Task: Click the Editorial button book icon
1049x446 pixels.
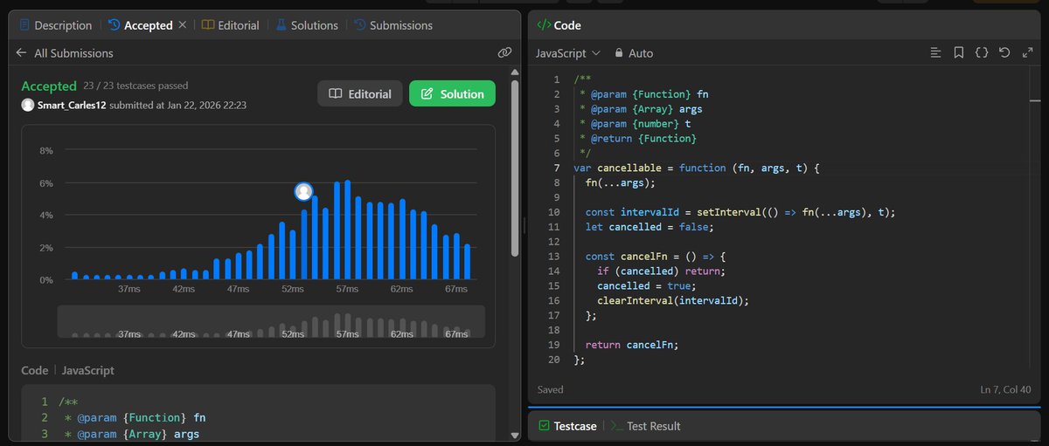Action: pos(335,93)
